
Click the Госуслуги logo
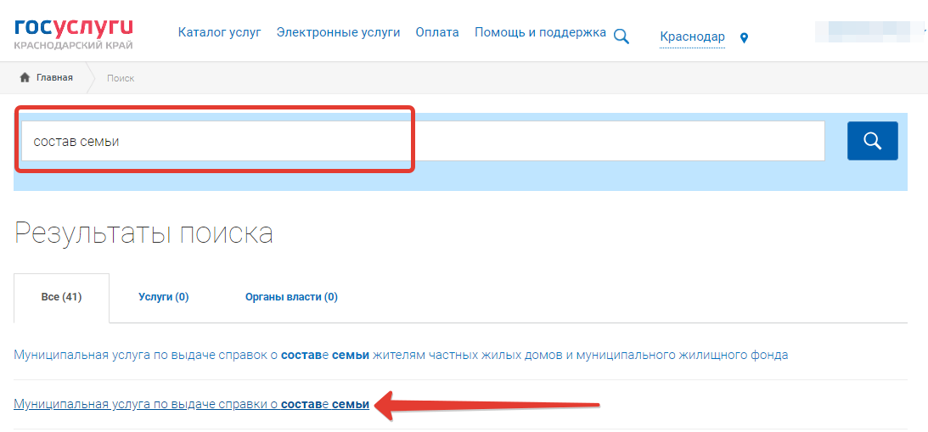pyautogui.click(x=73, y=34)
